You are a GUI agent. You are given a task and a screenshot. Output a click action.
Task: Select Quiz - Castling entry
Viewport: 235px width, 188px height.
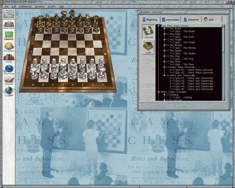184,97
